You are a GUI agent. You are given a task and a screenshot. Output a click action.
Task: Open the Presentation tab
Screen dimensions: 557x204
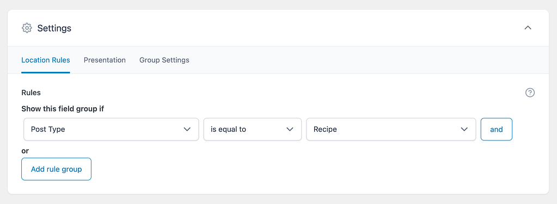[x=105, y=60]
